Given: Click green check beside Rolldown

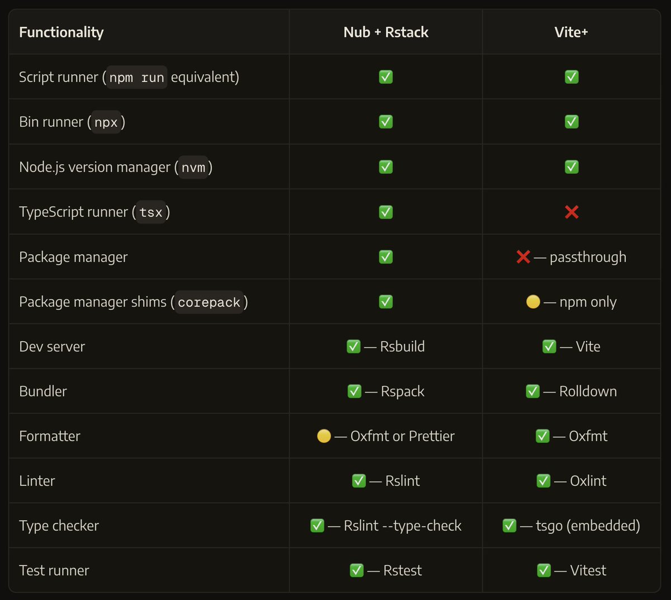Looking at the screenshot, I should pos(533,391).
